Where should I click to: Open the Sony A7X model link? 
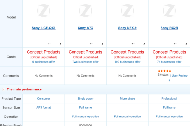[85, 28]
